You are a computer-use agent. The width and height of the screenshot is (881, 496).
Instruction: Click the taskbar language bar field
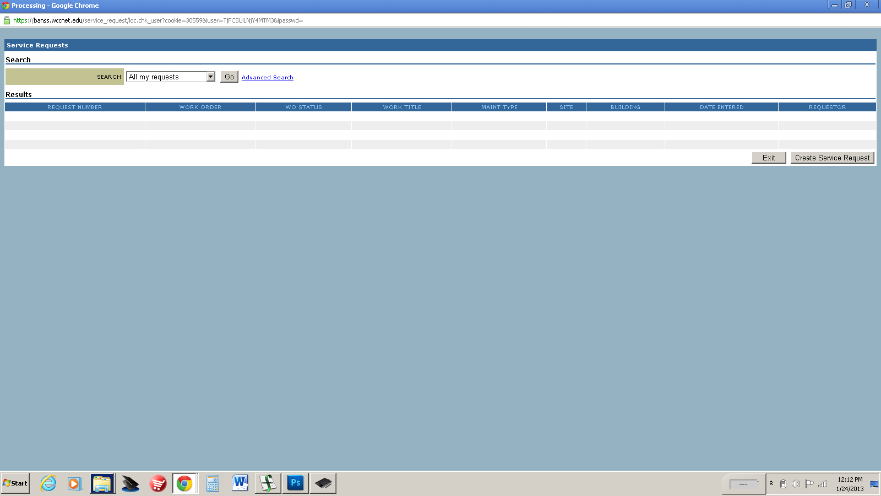point(743,484)
